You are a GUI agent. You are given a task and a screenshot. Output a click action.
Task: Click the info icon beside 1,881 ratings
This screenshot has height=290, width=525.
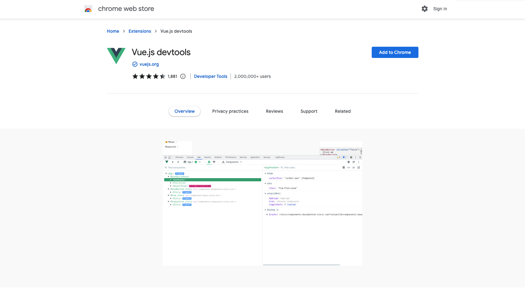[183, 76]
